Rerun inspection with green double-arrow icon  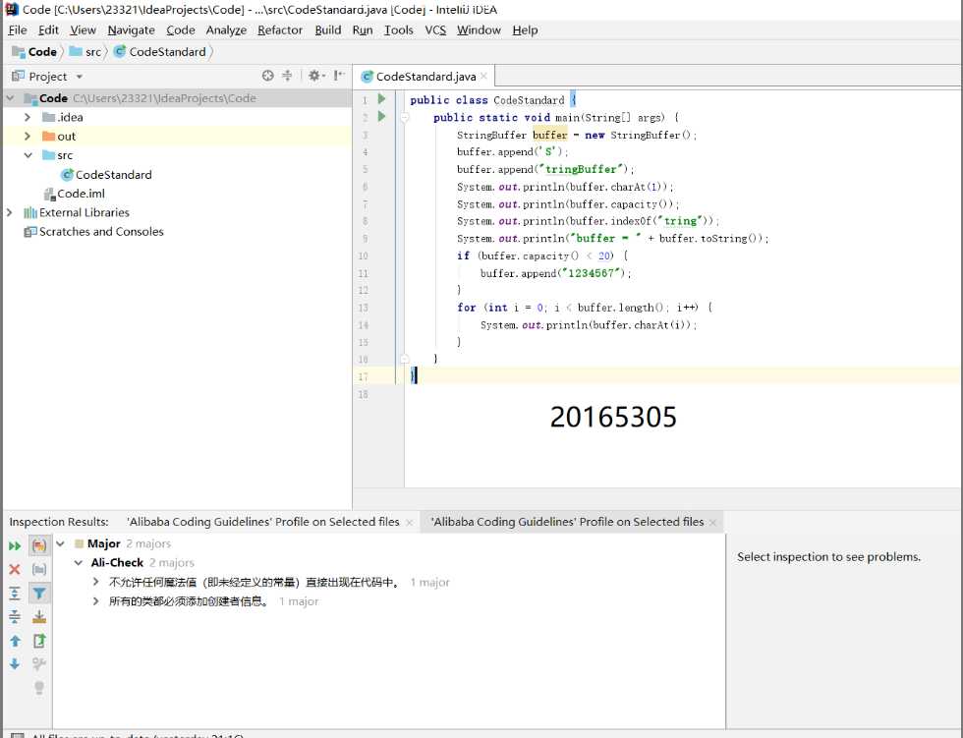coord(15,545)
